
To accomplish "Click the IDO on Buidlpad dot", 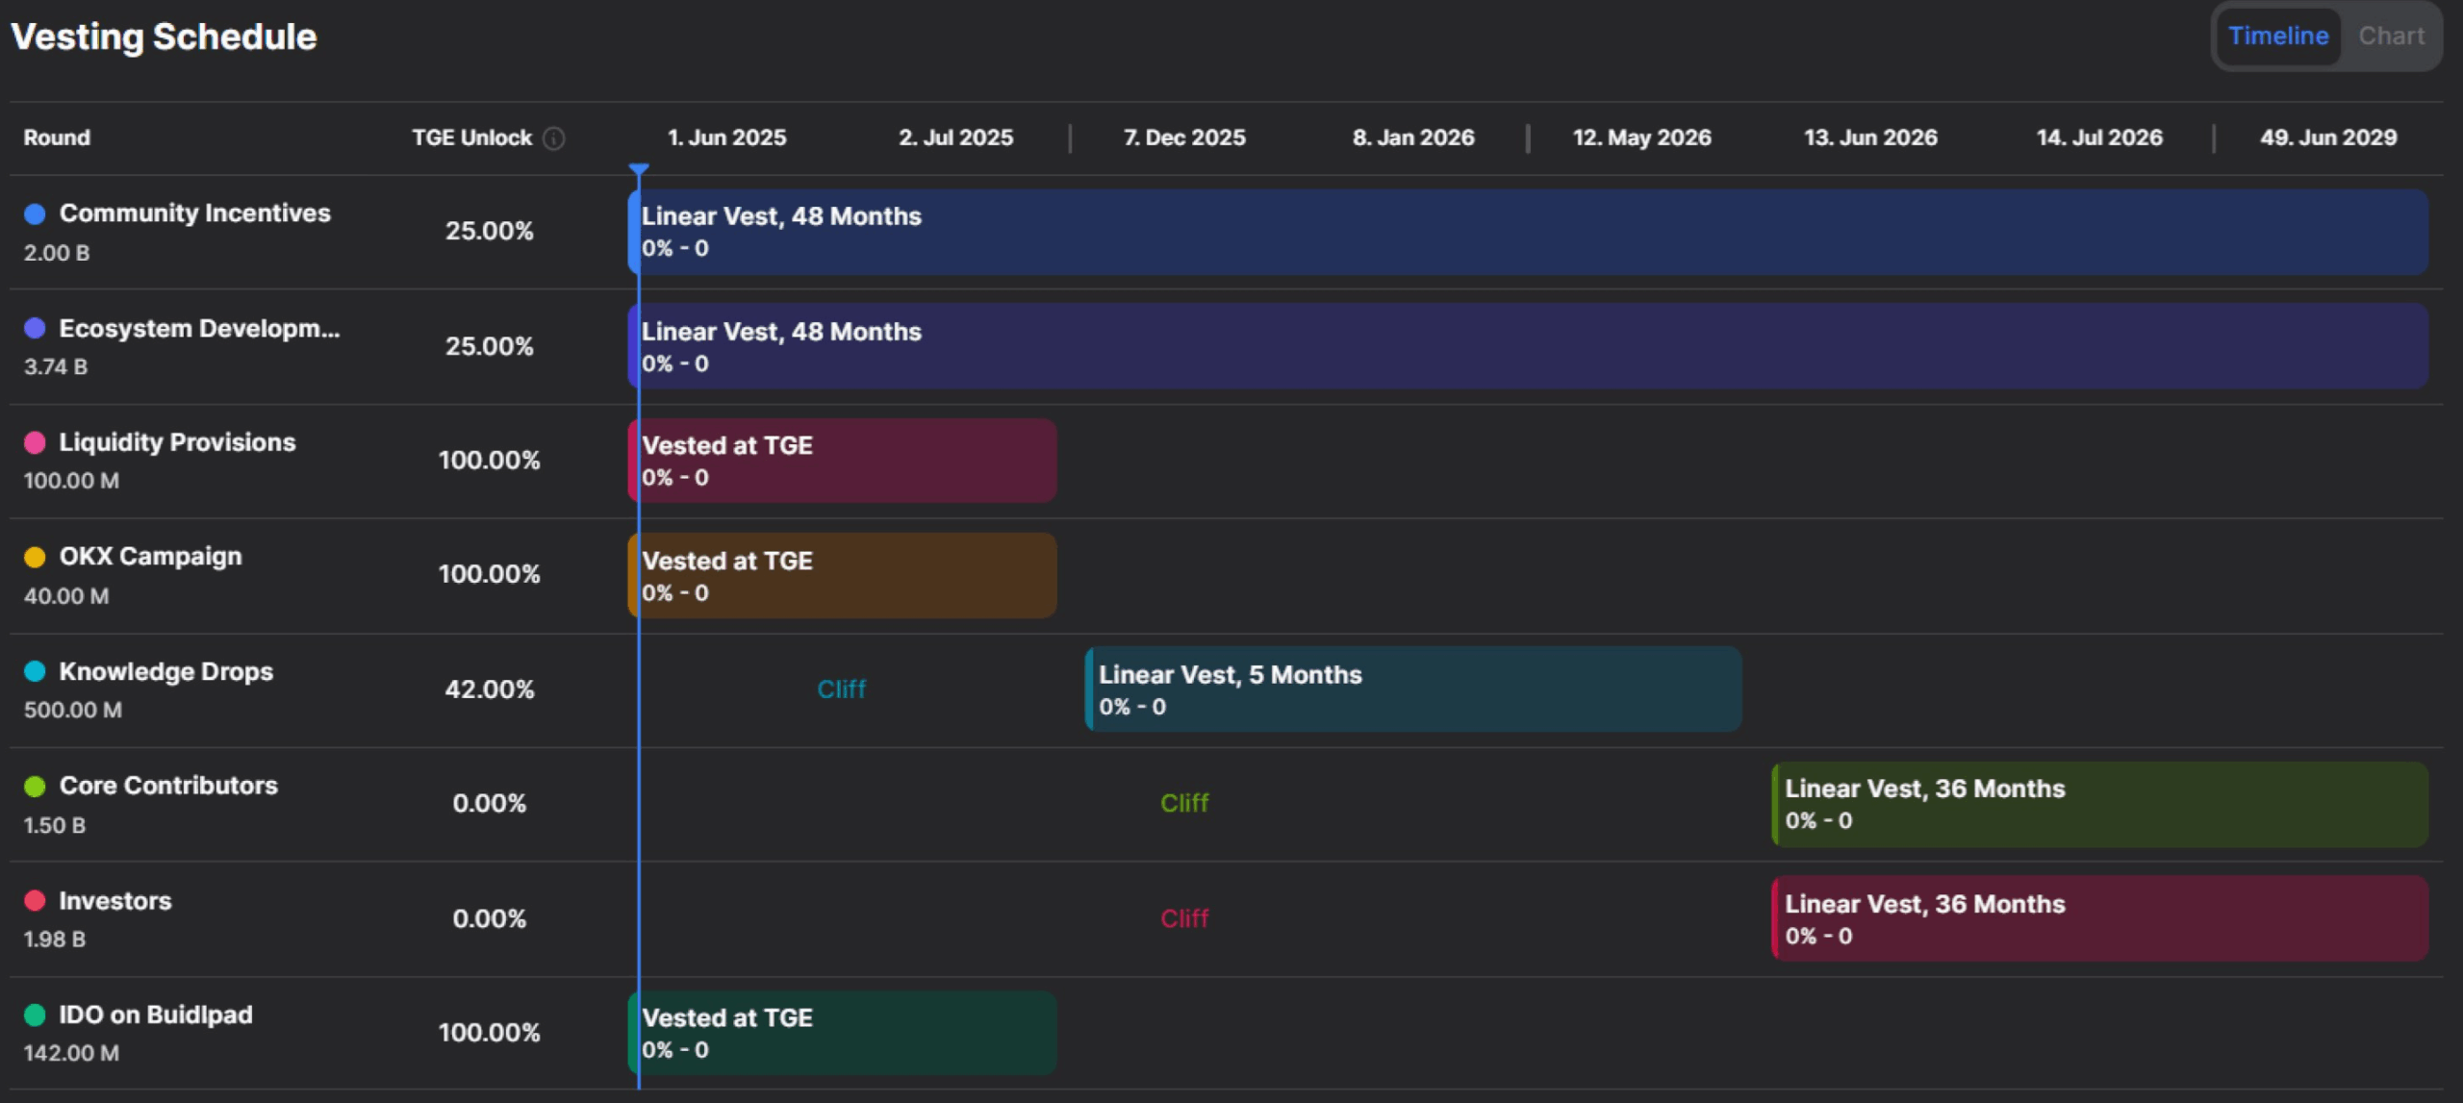I will click(x=36, y=1015).
